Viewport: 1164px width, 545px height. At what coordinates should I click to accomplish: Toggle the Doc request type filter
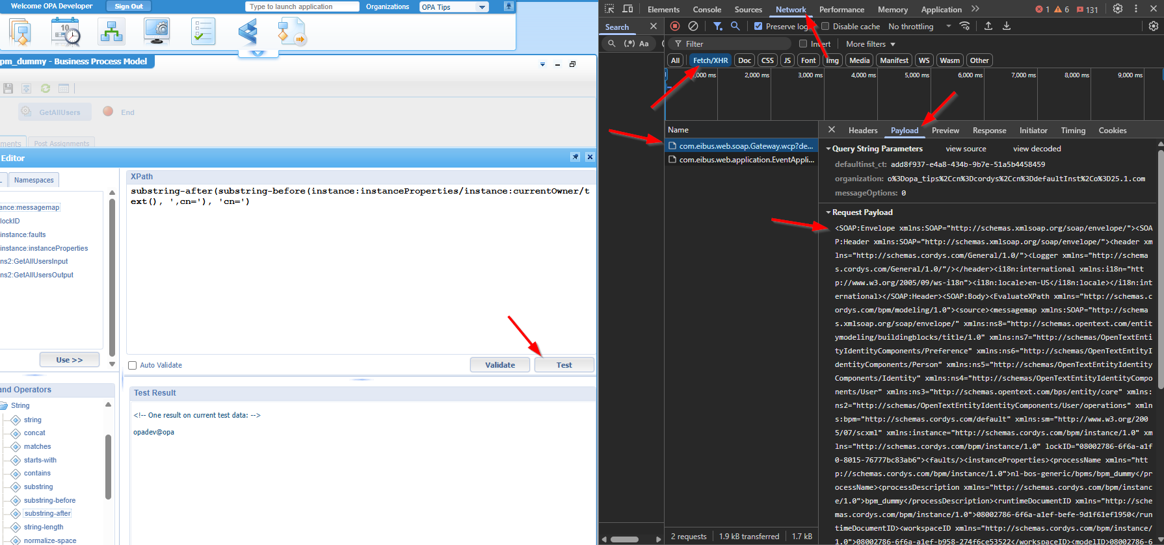745,60
